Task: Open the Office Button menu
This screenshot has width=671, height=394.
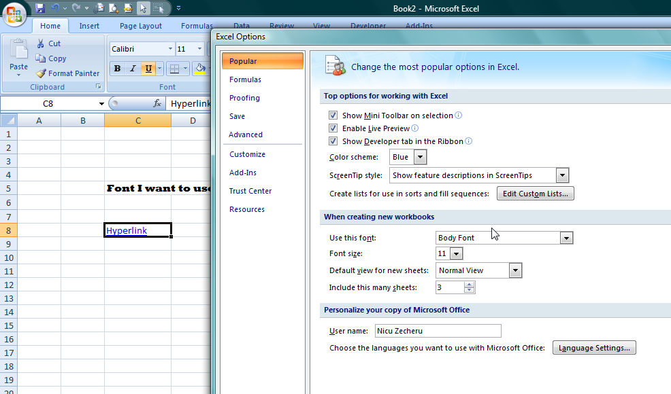Action: (x=14, y=14)
